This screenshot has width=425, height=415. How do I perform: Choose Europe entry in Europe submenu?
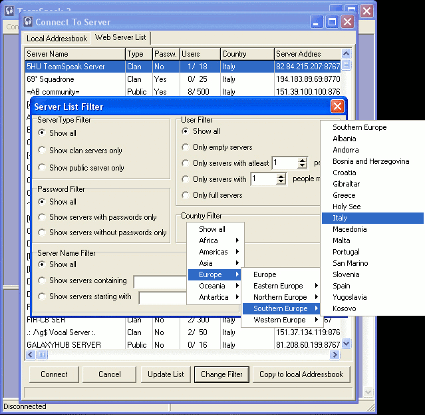tap(281, 274)
